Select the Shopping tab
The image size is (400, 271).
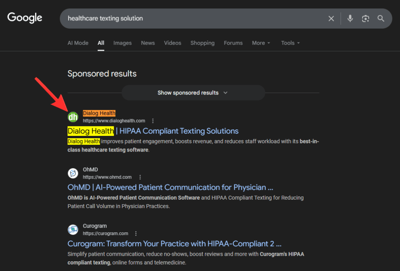coord(202,43)
